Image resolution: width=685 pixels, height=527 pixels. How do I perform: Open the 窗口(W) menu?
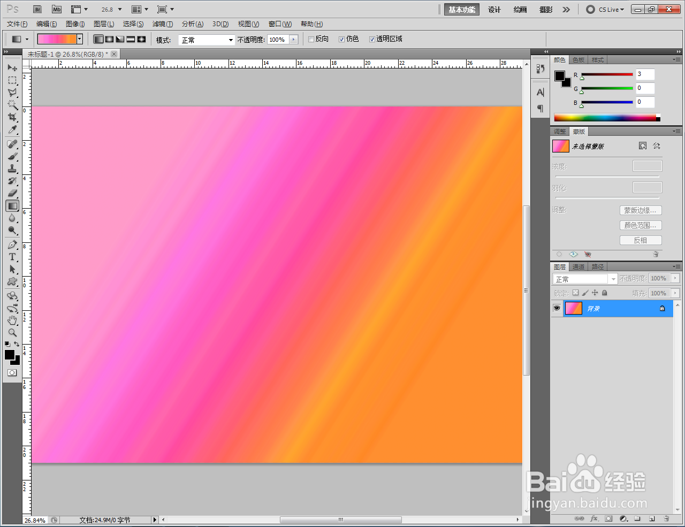pos(280,24)
